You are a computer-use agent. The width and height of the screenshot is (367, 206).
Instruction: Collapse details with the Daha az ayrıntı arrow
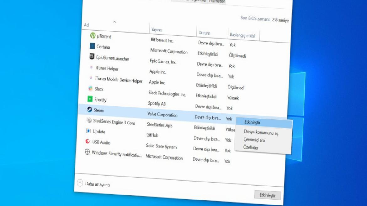point(80,183)
